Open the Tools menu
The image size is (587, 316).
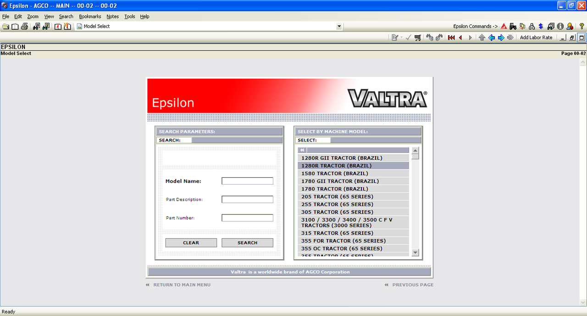(130, 16)
